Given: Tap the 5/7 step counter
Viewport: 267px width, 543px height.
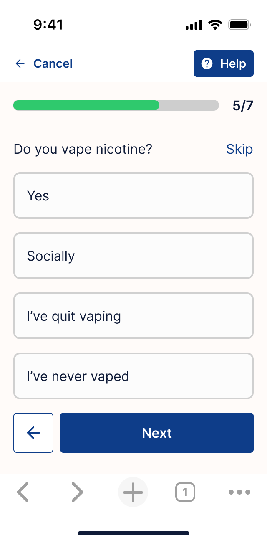Looking at the screenshot, I should click(x=243, y=105).
